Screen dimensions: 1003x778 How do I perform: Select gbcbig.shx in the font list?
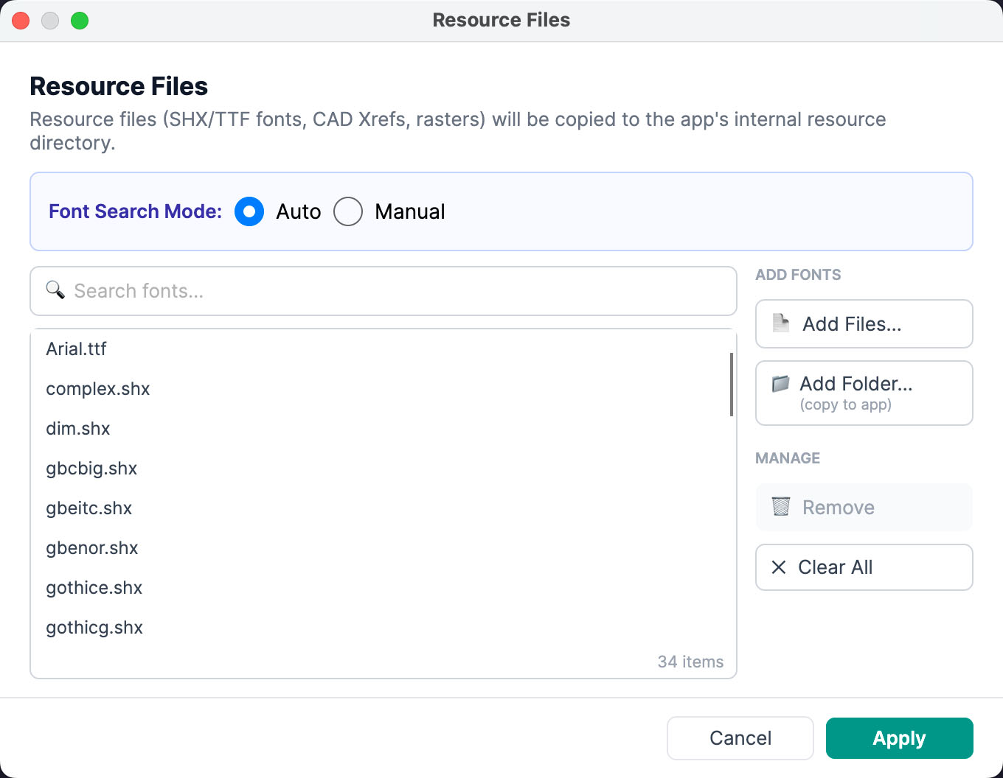click(x=383, y=469)
